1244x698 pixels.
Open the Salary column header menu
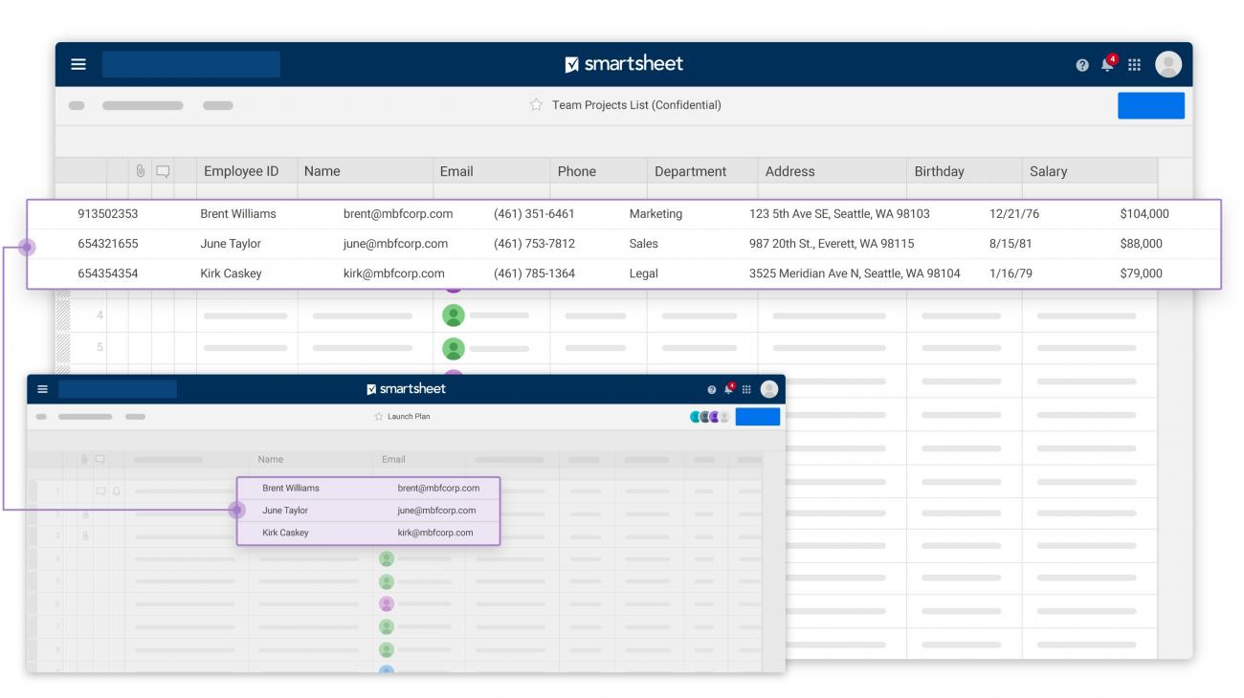(1048, 170)
